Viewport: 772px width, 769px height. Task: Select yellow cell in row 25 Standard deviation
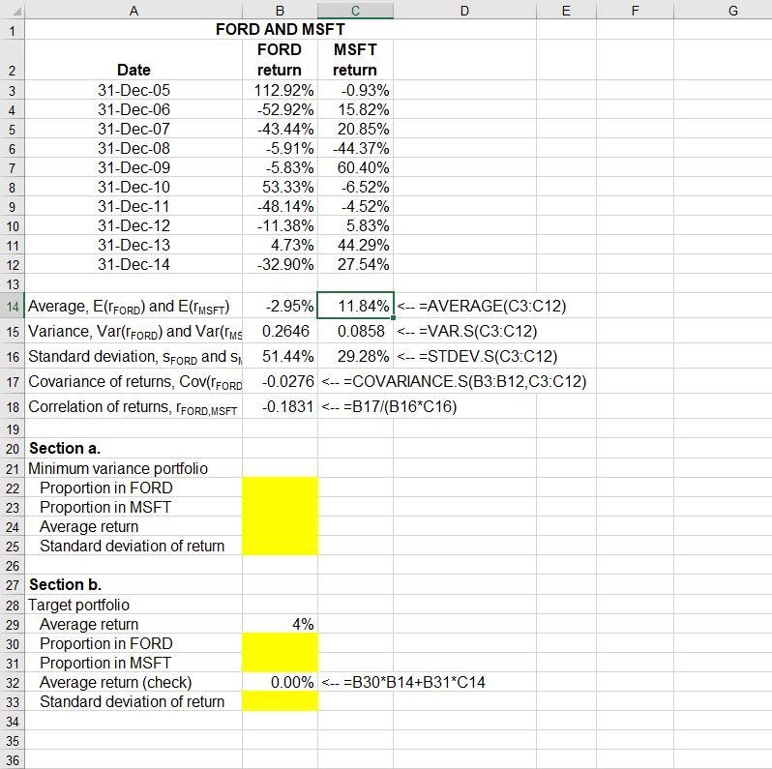coord(280,546)
